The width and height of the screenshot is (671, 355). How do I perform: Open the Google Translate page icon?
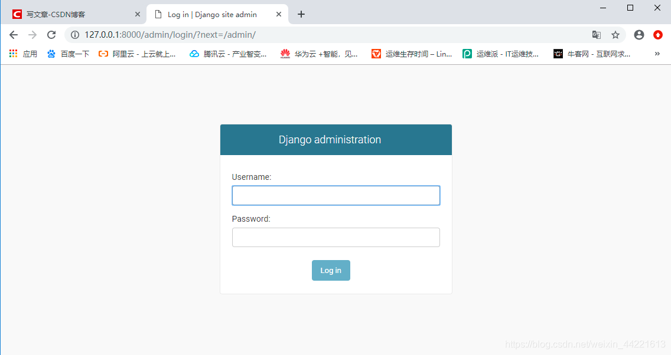[596, 35]
